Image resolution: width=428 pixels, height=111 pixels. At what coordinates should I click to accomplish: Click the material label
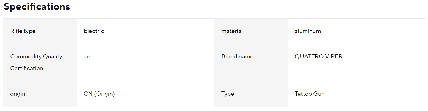232,31
